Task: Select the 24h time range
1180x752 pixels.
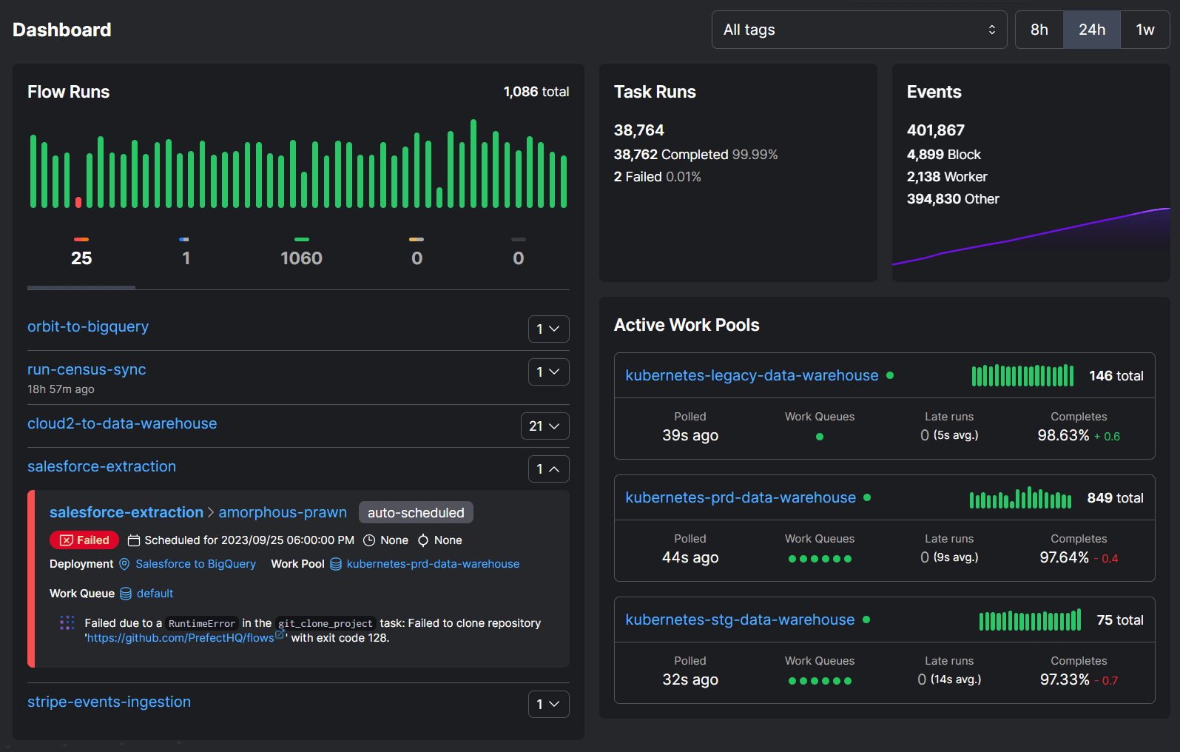Action: coord(1091,30)
